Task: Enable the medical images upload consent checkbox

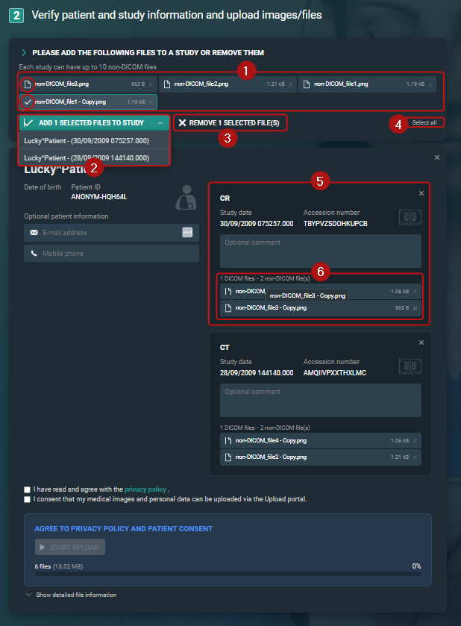Action: tap(28, 499)
